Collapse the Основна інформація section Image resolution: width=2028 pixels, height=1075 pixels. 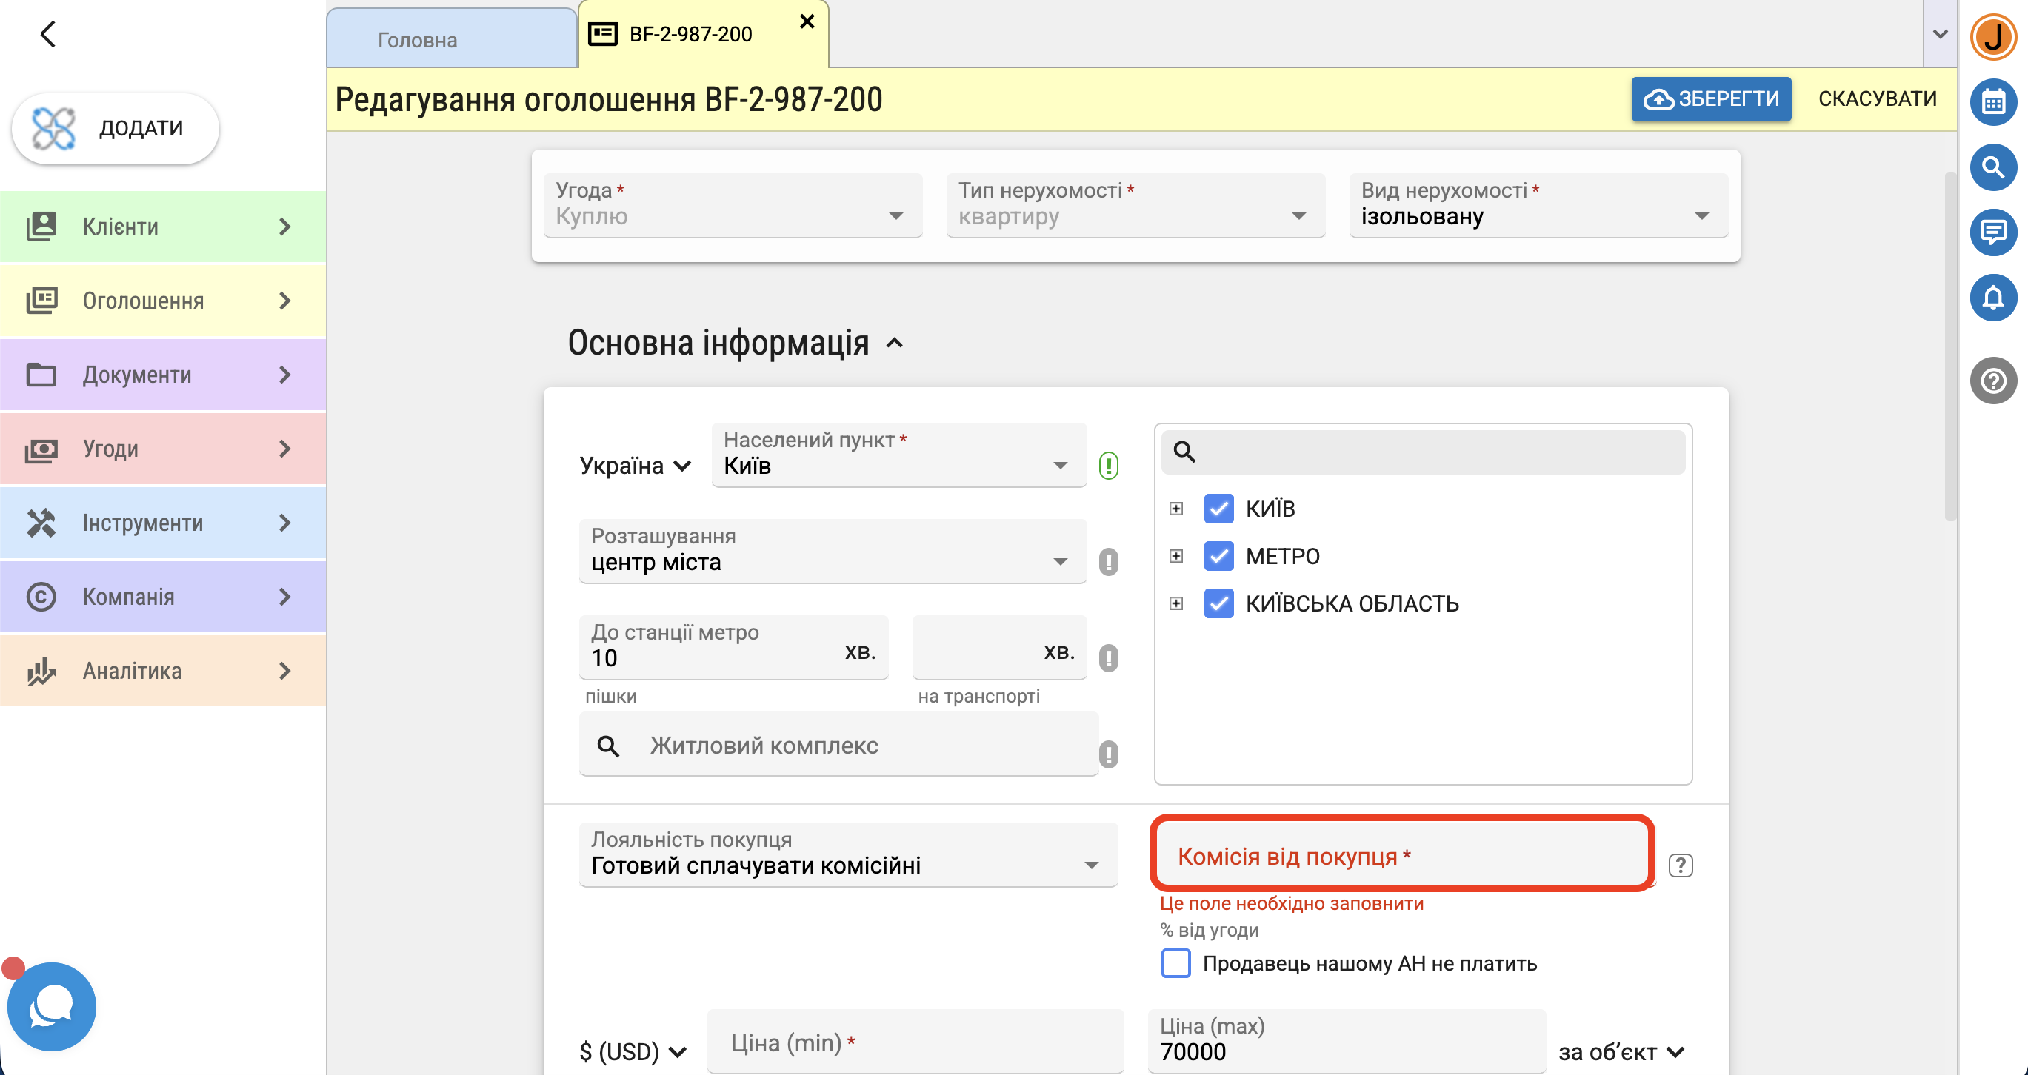click(893, 343)
